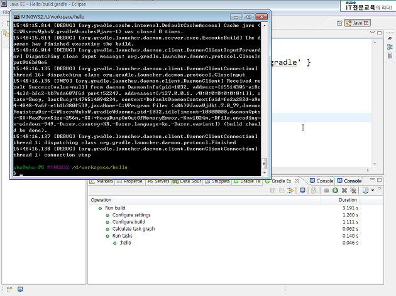Switch to the Properties tab
This screenshot has width=396, height=296.
pos(130,181)
